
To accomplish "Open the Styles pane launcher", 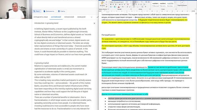I will [x=176, y=9].
